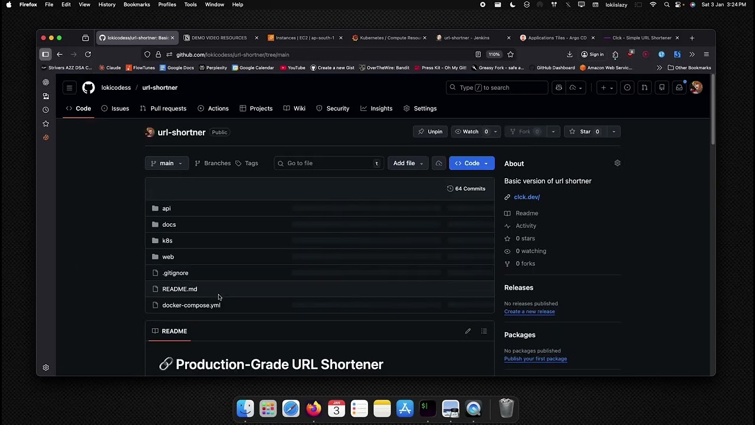Open tracking protection shield icon

pos(147,54)
